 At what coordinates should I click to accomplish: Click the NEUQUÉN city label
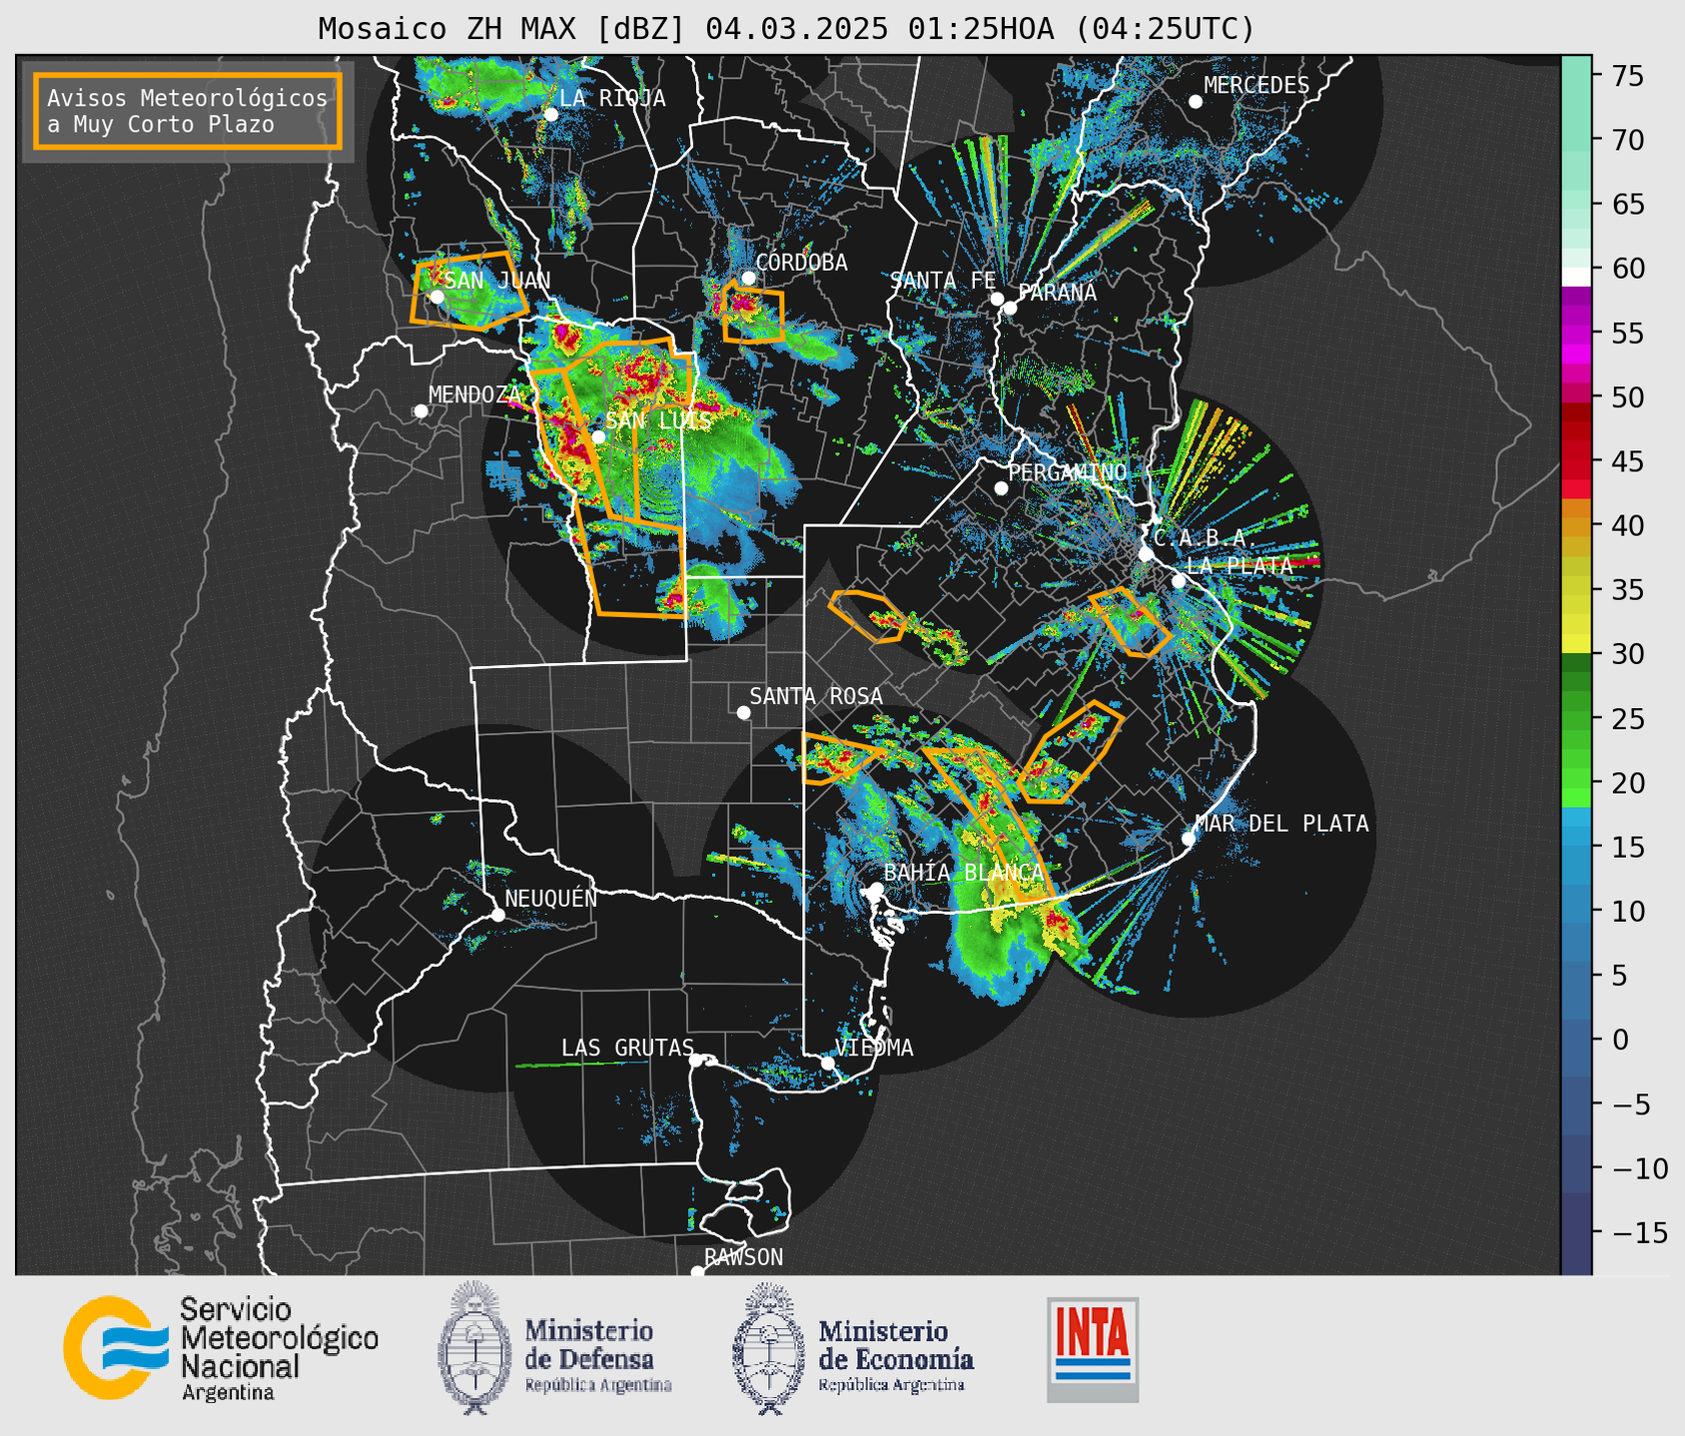pos(550,898)
